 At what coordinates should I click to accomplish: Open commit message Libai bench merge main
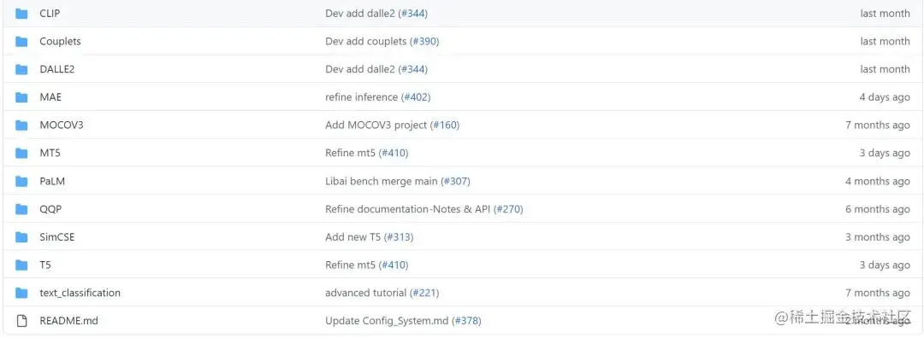(382, 181)
